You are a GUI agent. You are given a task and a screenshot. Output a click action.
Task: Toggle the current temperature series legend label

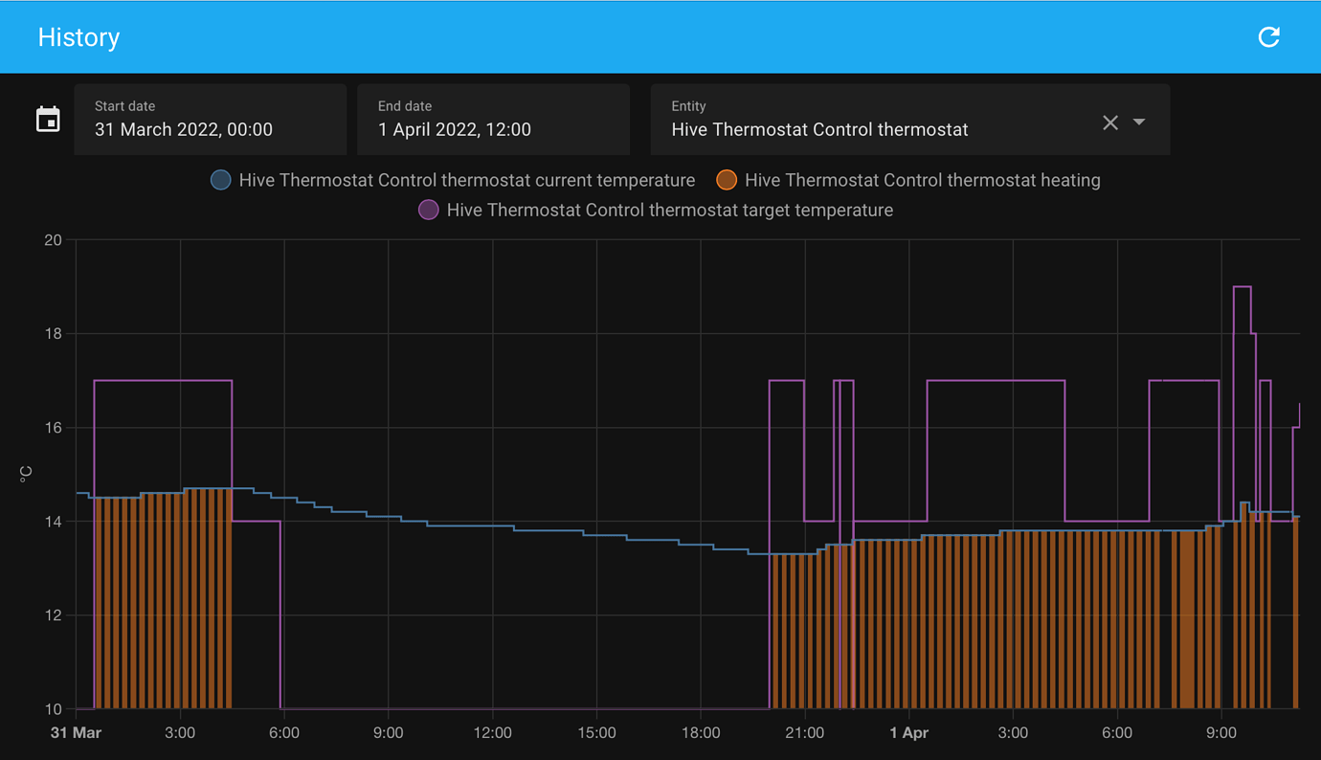coord(466,180)
